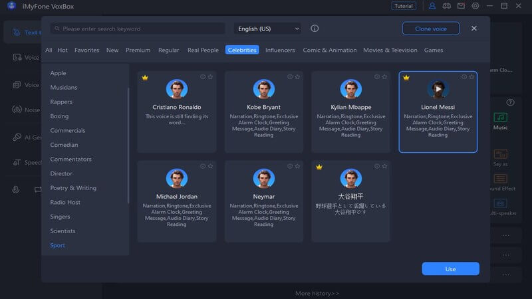
Task: Select the Rappers category
Action: pos(61,102)
